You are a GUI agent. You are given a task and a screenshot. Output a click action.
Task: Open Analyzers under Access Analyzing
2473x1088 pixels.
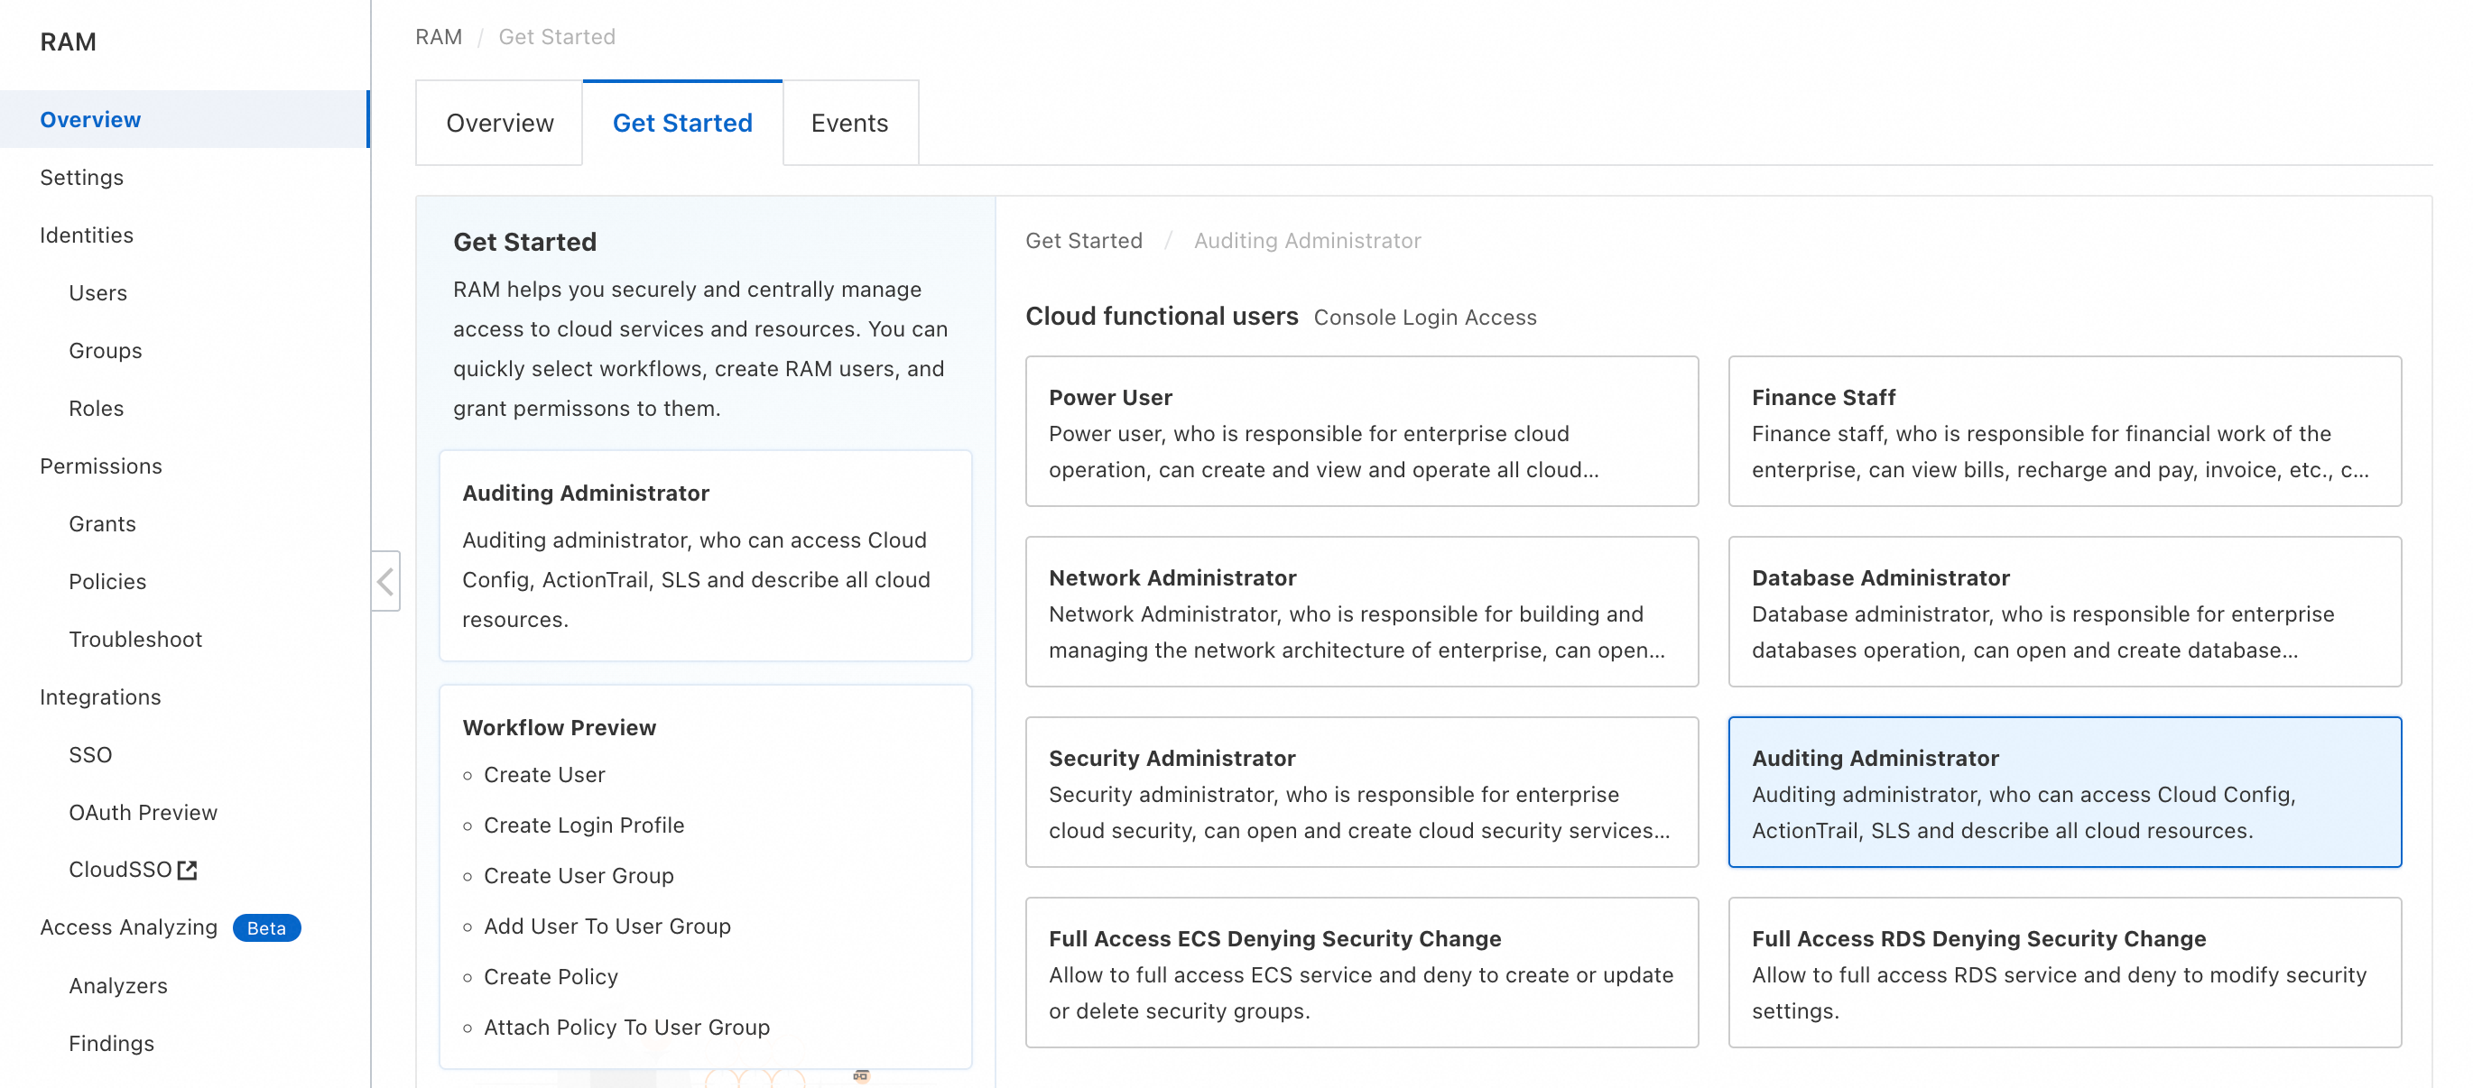118,985
